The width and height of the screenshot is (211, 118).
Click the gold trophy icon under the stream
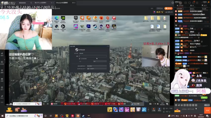(x=9, y=110)
